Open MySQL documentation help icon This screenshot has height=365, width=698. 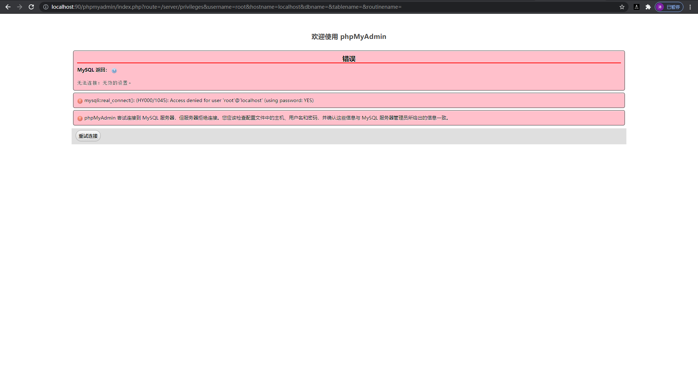114,71
